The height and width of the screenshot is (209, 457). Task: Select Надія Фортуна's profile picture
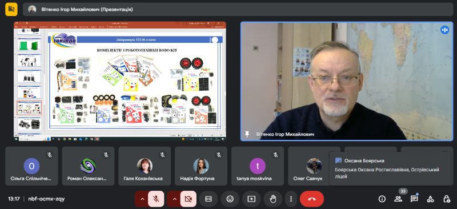[x=201, y=166]
